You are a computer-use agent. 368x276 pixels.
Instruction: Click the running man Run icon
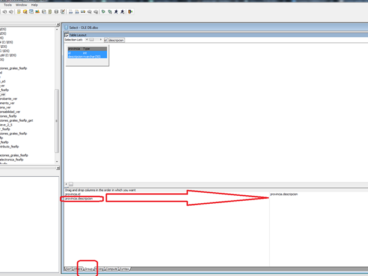(116, 12)
